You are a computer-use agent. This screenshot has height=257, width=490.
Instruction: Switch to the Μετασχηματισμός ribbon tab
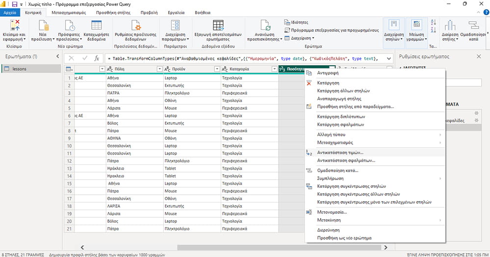(x=69, y=12)
